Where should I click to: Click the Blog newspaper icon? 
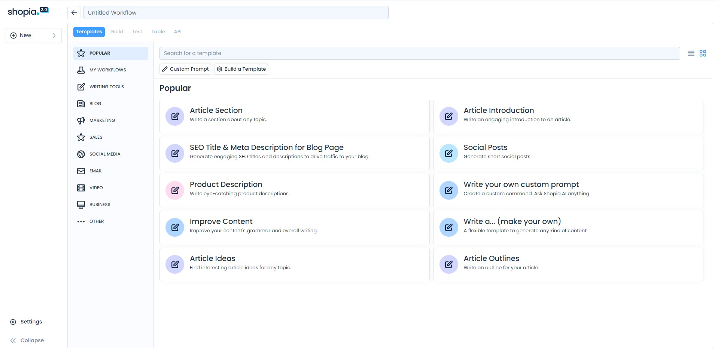point(81,104)
